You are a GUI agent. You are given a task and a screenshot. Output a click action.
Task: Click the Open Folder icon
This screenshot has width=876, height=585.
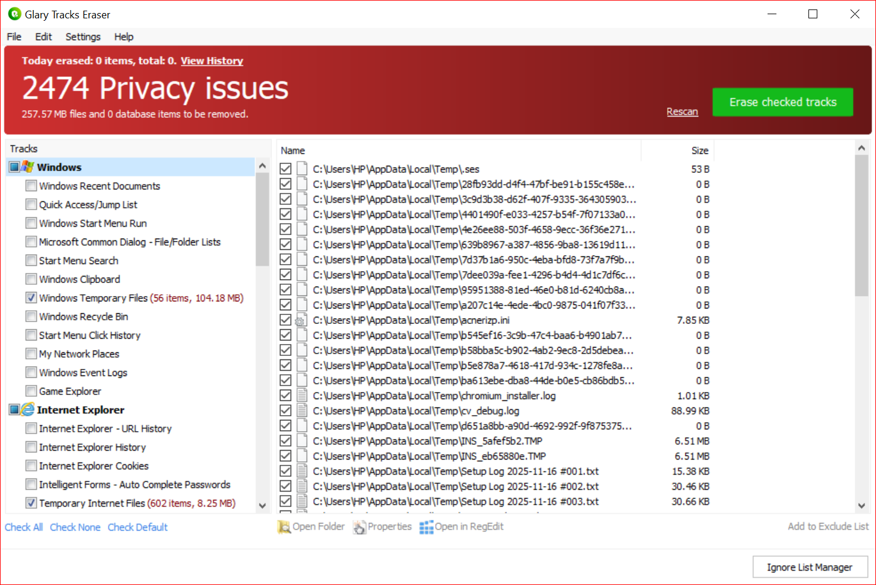284,527
